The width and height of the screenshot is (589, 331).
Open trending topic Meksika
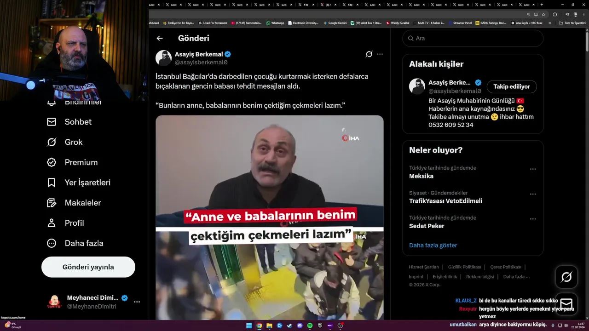[421, 176]
